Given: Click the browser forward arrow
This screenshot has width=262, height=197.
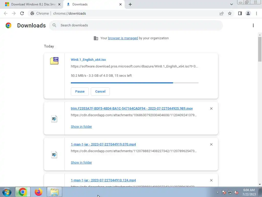Looking at the screenshot, I should [x=14, y=13].
